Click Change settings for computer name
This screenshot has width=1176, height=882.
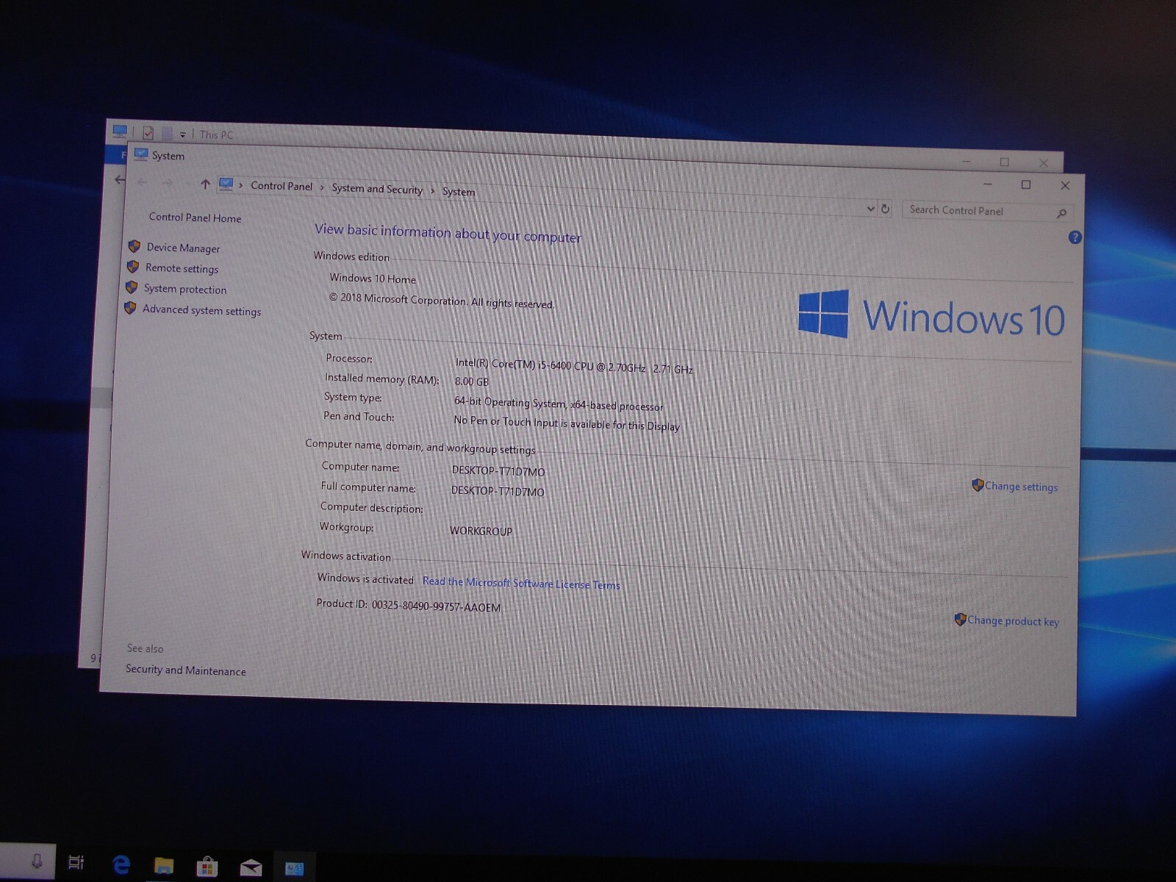(1021, 487)
